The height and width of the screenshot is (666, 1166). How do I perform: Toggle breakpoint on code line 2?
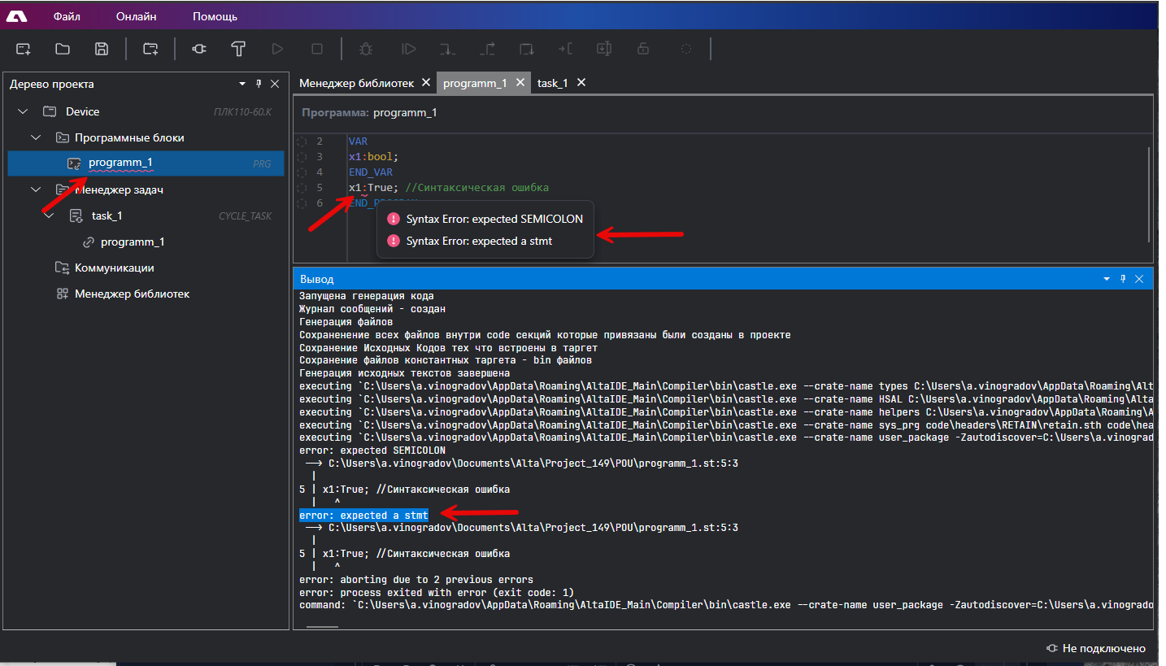(302, 141)
